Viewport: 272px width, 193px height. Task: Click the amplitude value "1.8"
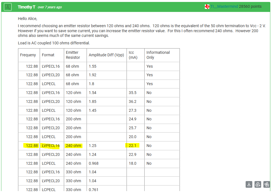coord(91,84)
